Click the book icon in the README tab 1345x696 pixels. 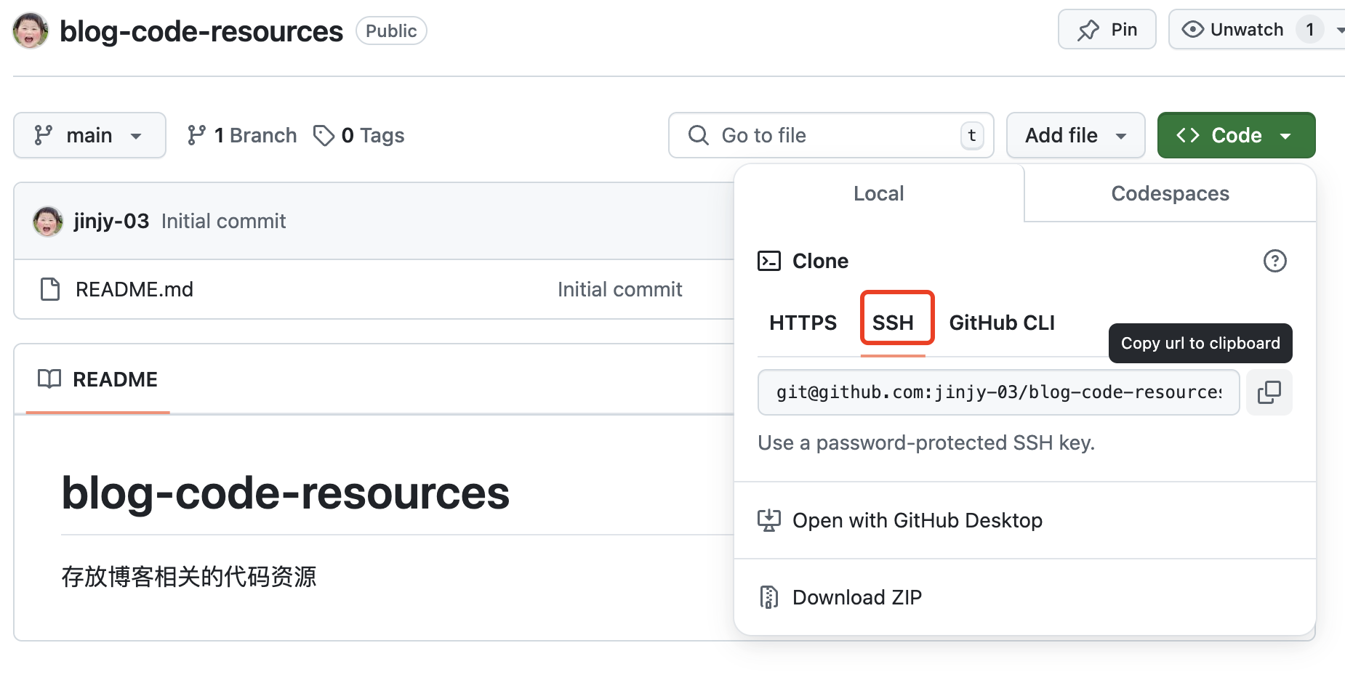(49, 379)
